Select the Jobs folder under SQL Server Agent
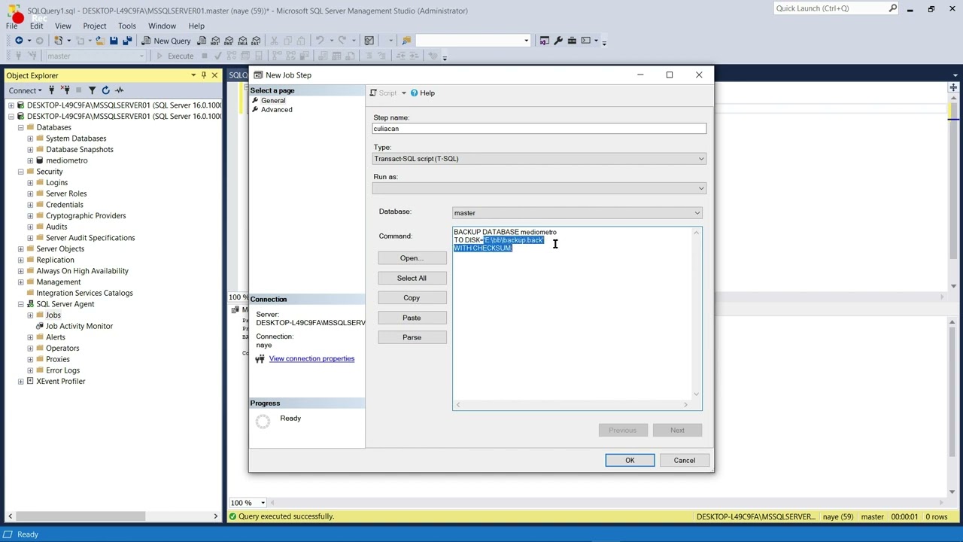 point(53,315)
